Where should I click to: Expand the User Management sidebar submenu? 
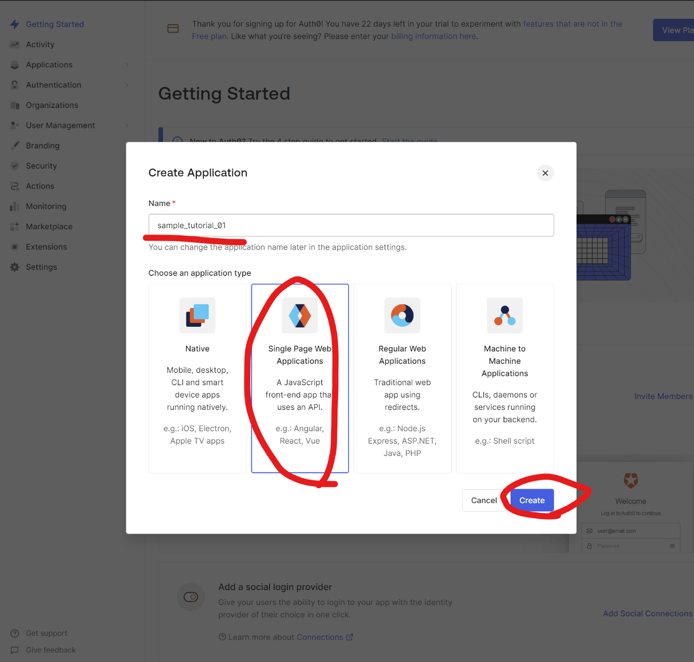click(127, 125)
